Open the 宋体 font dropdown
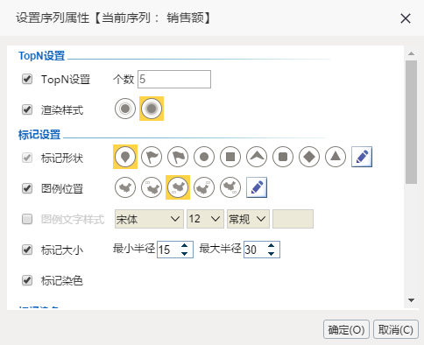Image resolution: width=424 pixels, height=345 pixels. 149,219
